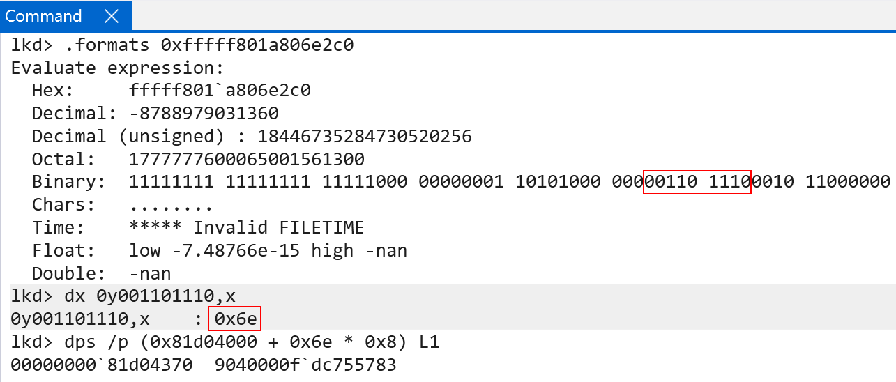Click the unsigned decimal value 18446735284730520256
This screenshot has width=896, height=382.
365,136
